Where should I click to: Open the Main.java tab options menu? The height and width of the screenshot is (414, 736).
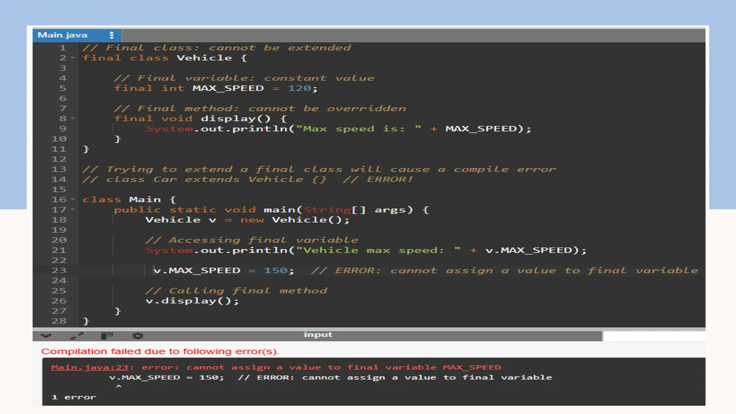pyautogui.click(x=111, y=35)
